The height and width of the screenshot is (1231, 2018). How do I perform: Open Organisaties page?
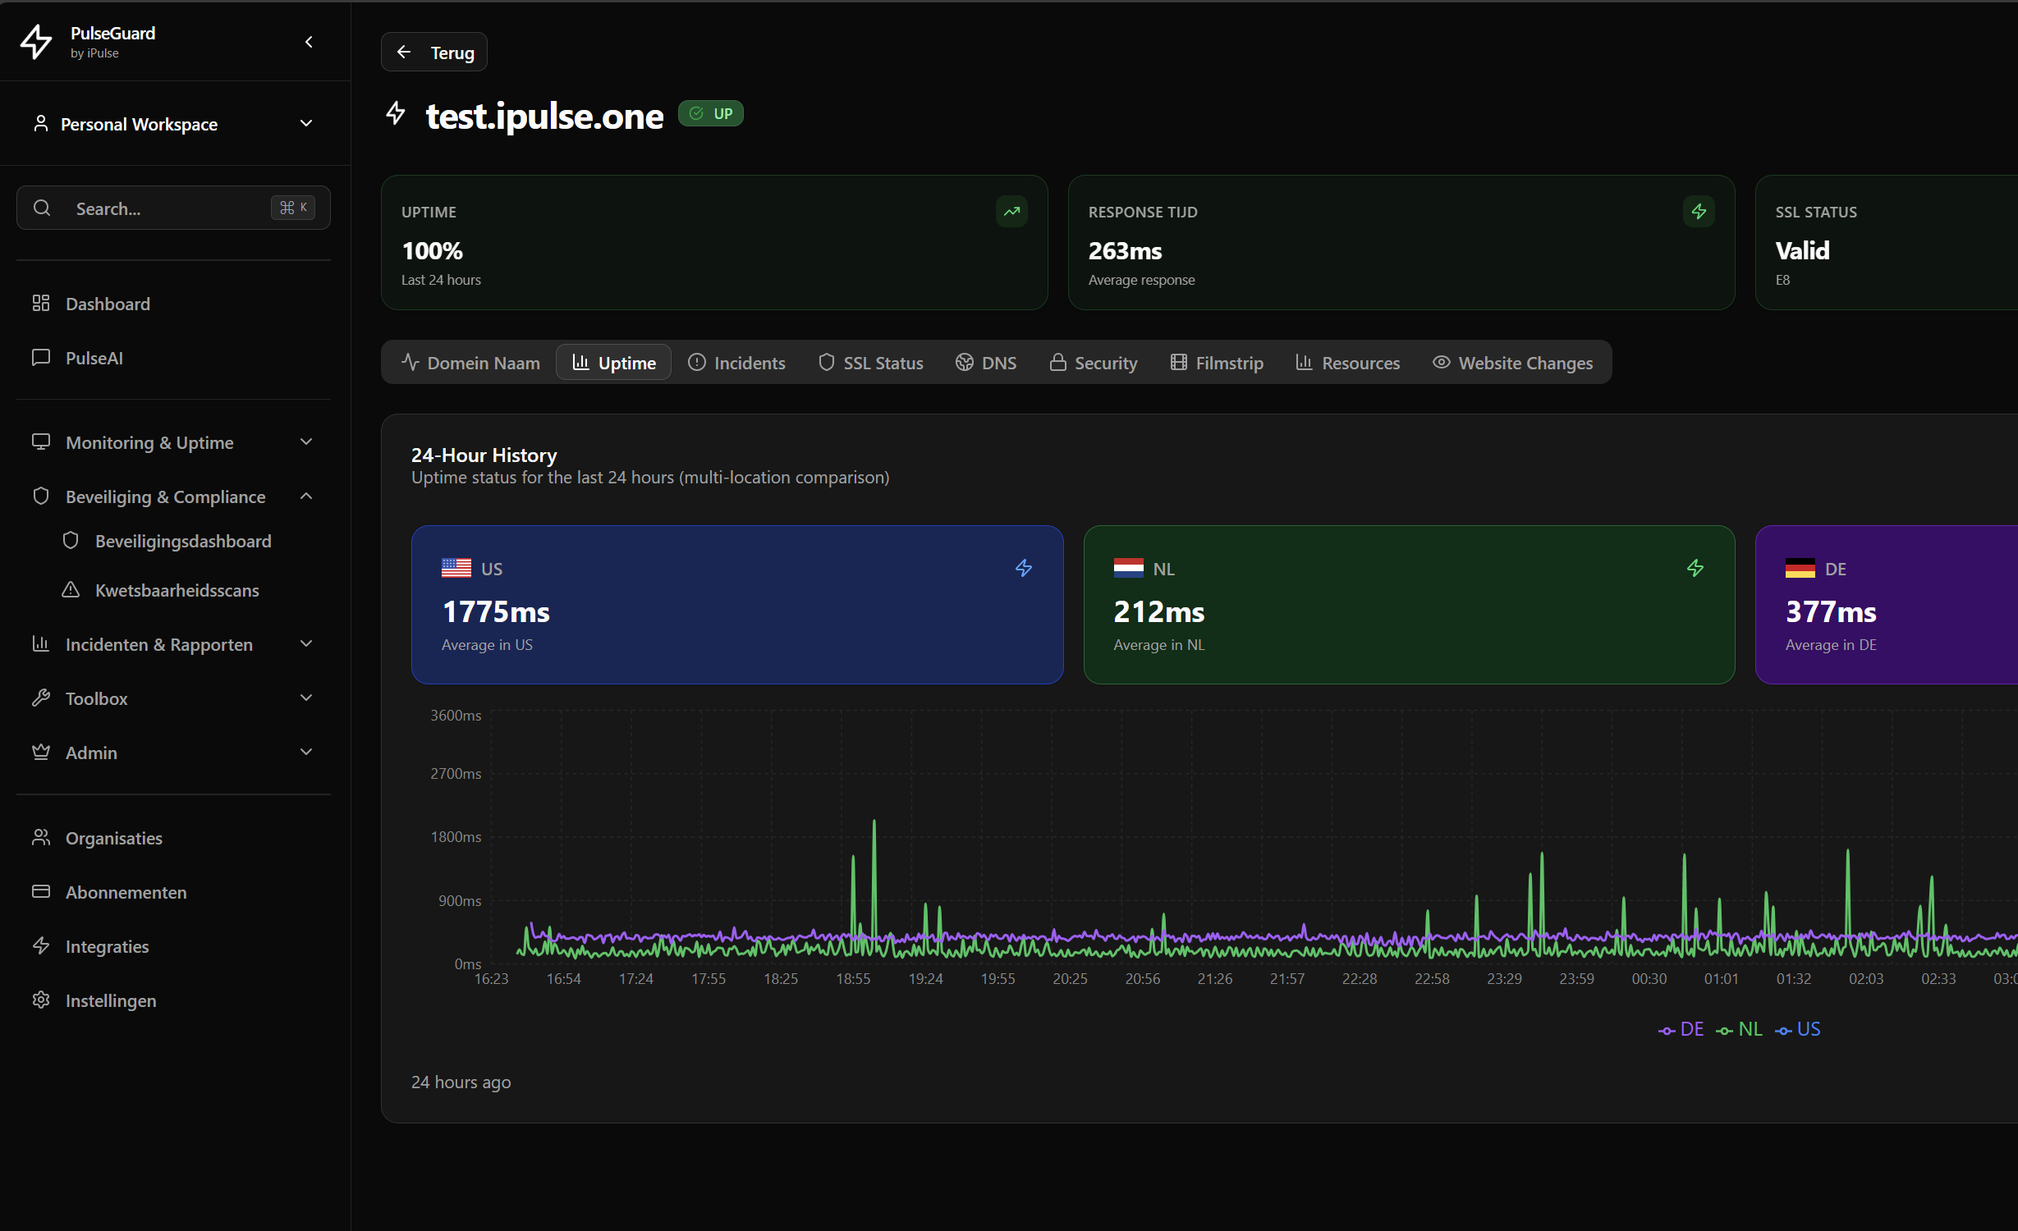coord(174,838)
